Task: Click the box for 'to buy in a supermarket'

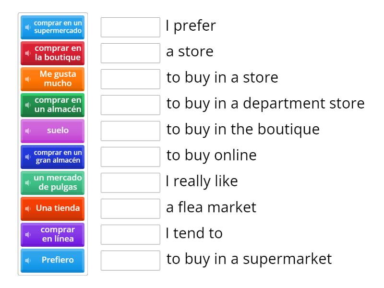Action: [131, 261]
